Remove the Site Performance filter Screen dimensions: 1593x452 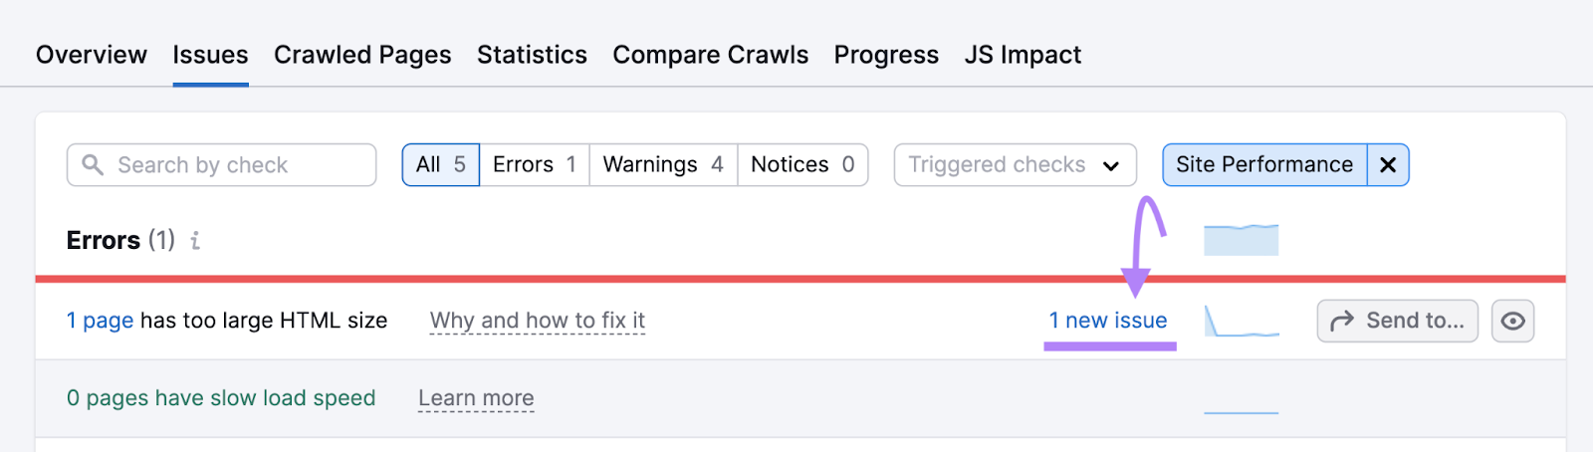pyautogui.click(x=1388, y=165)
